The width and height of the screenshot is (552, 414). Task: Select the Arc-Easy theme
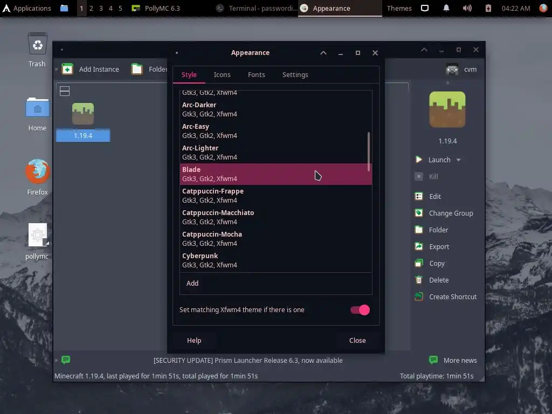click(275, 131)
